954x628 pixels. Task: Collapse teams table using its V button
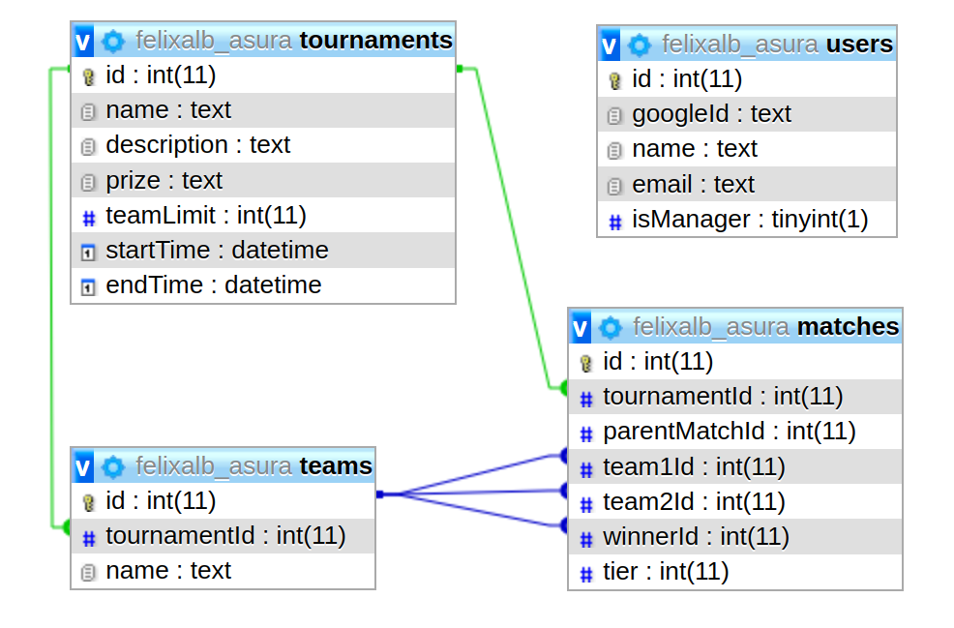click(x=83, y=466)
